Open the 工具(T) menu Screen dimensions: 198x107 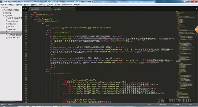click(50, 5)
